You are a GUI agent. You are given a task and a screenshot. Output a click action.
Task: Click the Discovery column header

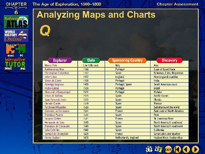[x=169, y=60]
